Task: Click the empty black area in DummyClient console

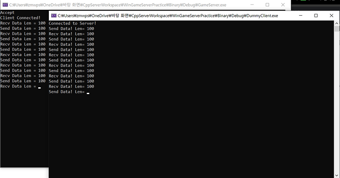Action: pyautogui.click(x=191, y=134)
